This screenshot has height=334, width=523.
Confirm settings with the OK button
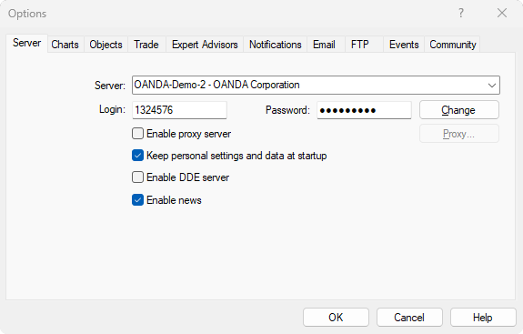tap(336, 318)
